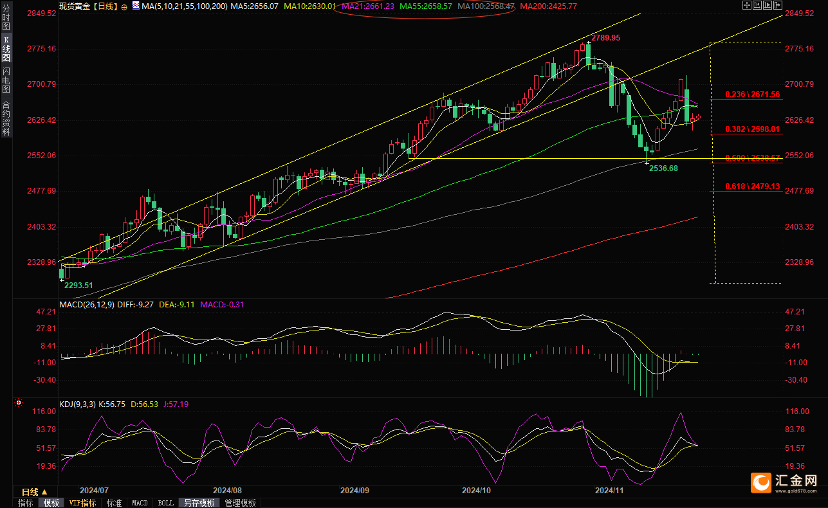828x508 pixels.
Task: Click the 2024/08 date label
Action: point(226,490)
